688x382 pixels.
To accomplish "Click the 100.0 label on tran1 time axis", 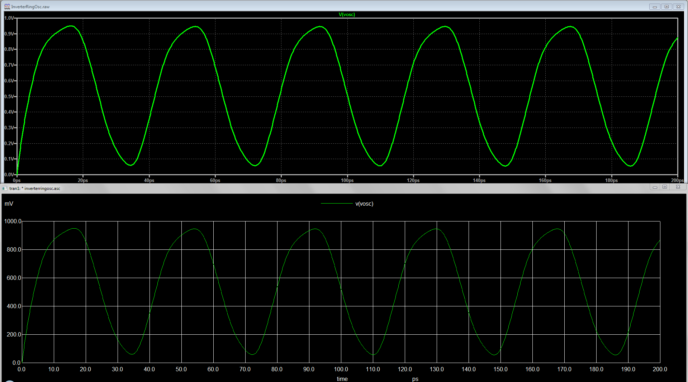I will pyautogui.click(x=341, y=369).
